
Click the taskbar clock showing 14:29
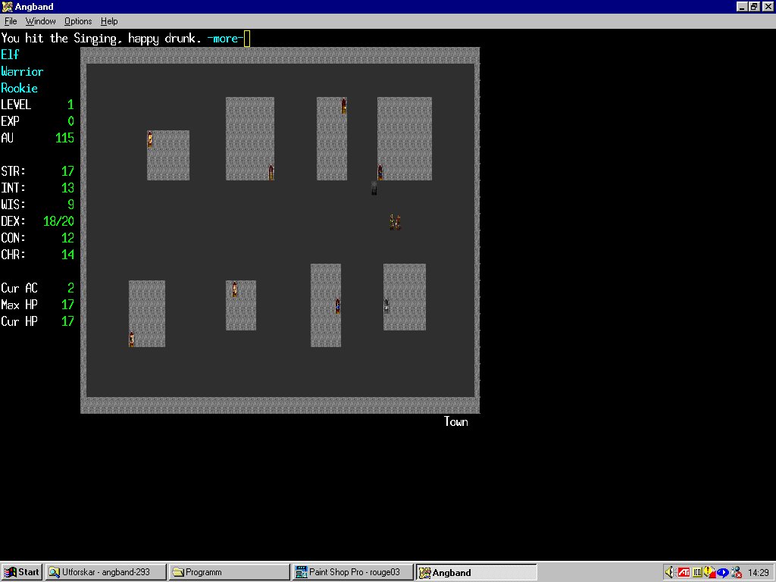pyautogui.click(x=758, y=573)
